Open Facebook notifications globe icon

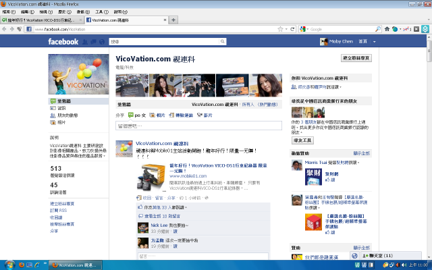click(x=102, y=42)
